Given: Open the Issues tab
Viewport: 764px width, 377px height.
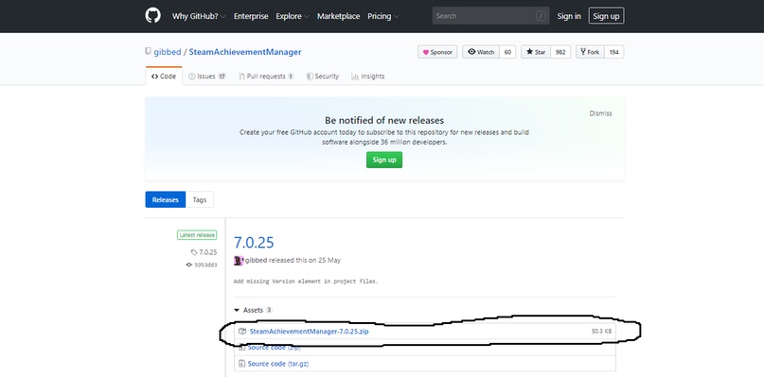Looking at the screenshot, I should (x=207, y=77).
